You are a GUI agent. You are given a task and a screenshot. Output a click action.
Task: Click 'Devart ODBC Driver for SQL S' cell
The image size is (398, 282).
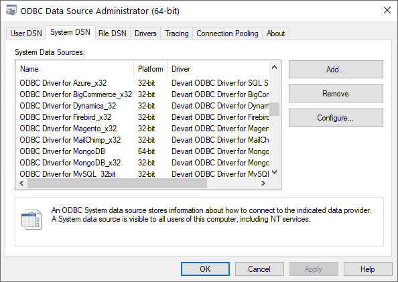tap(220, 83)
